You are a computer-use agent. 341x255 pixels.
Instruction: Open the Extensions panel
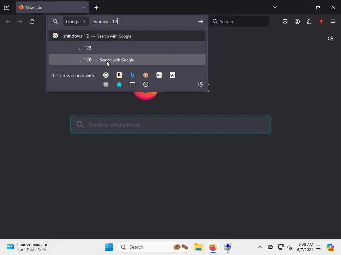(x=309, y=21)
